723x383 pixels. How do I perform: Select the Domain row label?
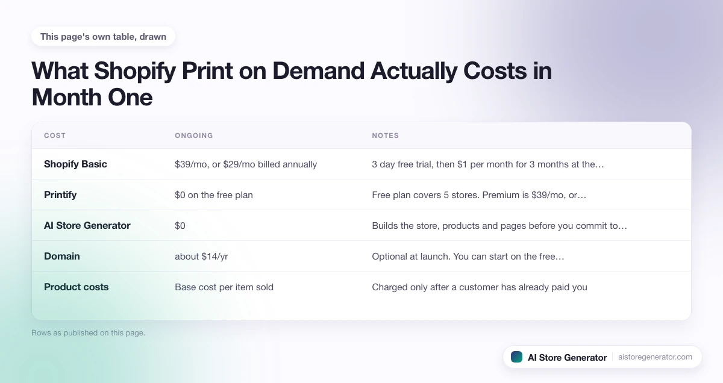(x=62, y=256)
